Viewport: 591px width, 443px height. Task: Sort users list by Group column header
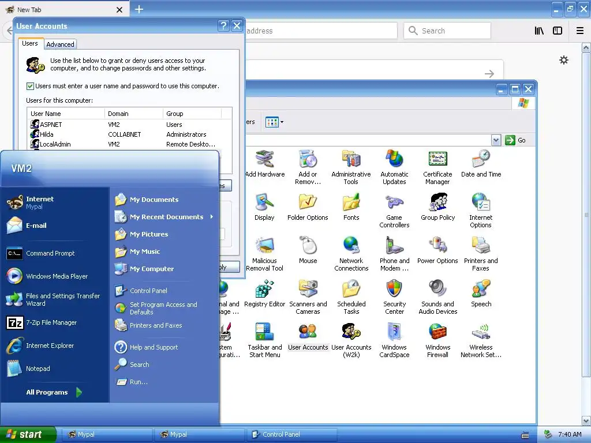tap(192, 114)
